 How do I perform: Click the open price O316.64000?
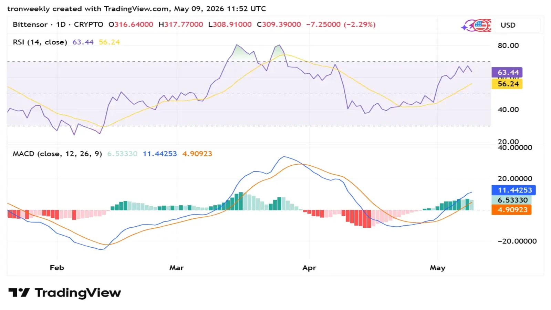pos(131,24)
